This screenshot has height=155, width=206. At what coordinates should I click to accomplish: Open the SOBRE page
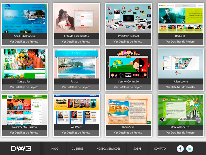point(138,149)
